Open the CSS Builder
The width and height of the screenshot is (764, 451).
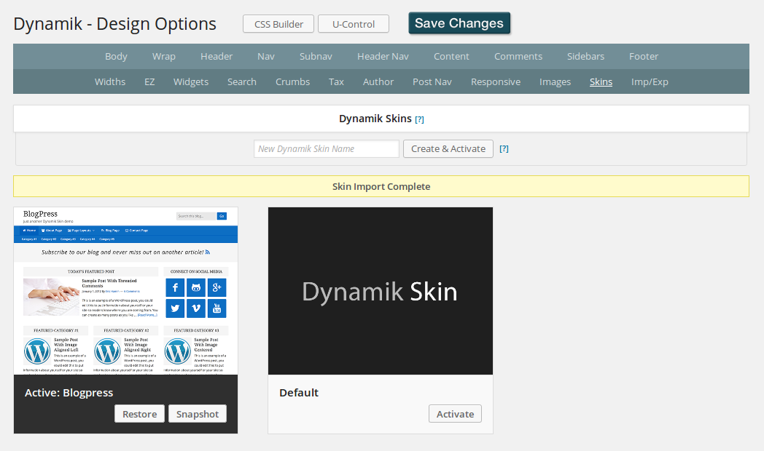[278, 24]
